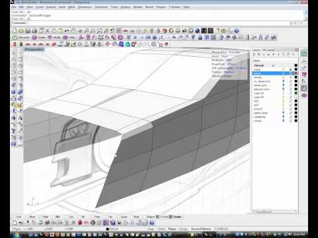Click the taskbar clock
This screenshot has height=238, width=318.
299,235
